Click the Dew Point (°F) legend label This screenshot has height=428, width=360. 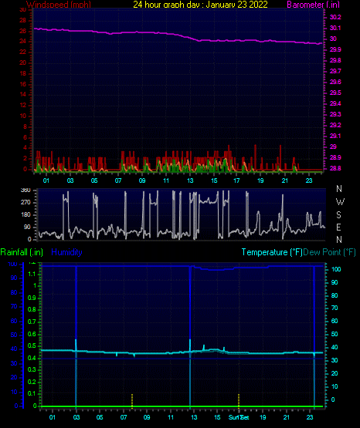330,252
